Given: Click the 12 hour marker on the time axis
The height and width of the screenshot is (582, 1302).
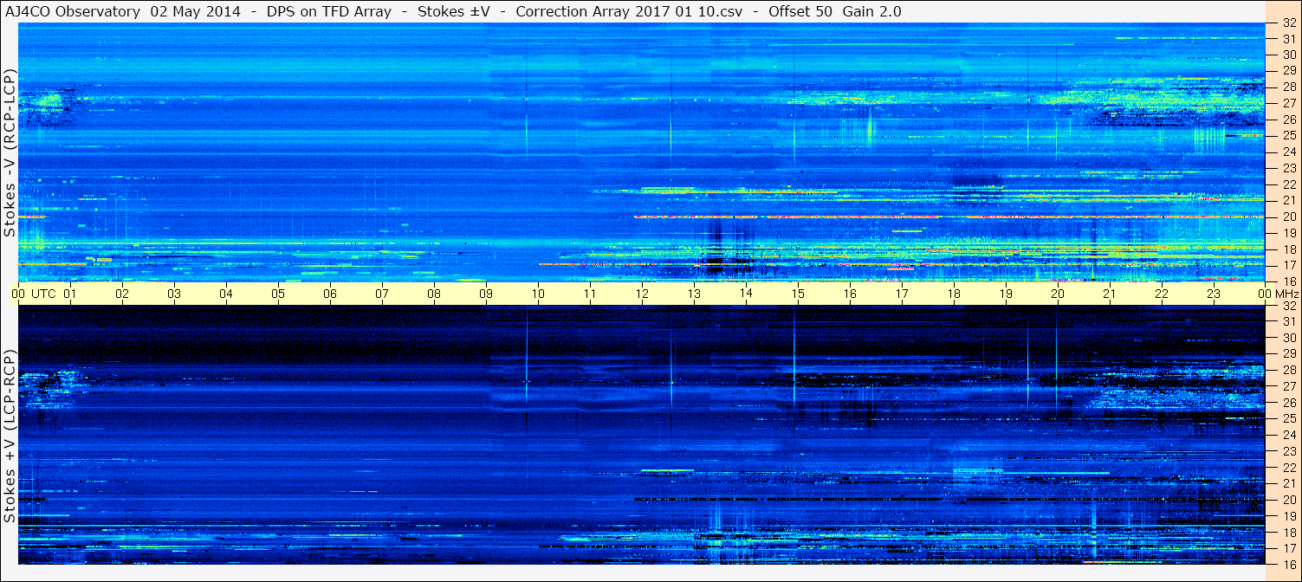Looking at the screenshot, I should [642, 294].
